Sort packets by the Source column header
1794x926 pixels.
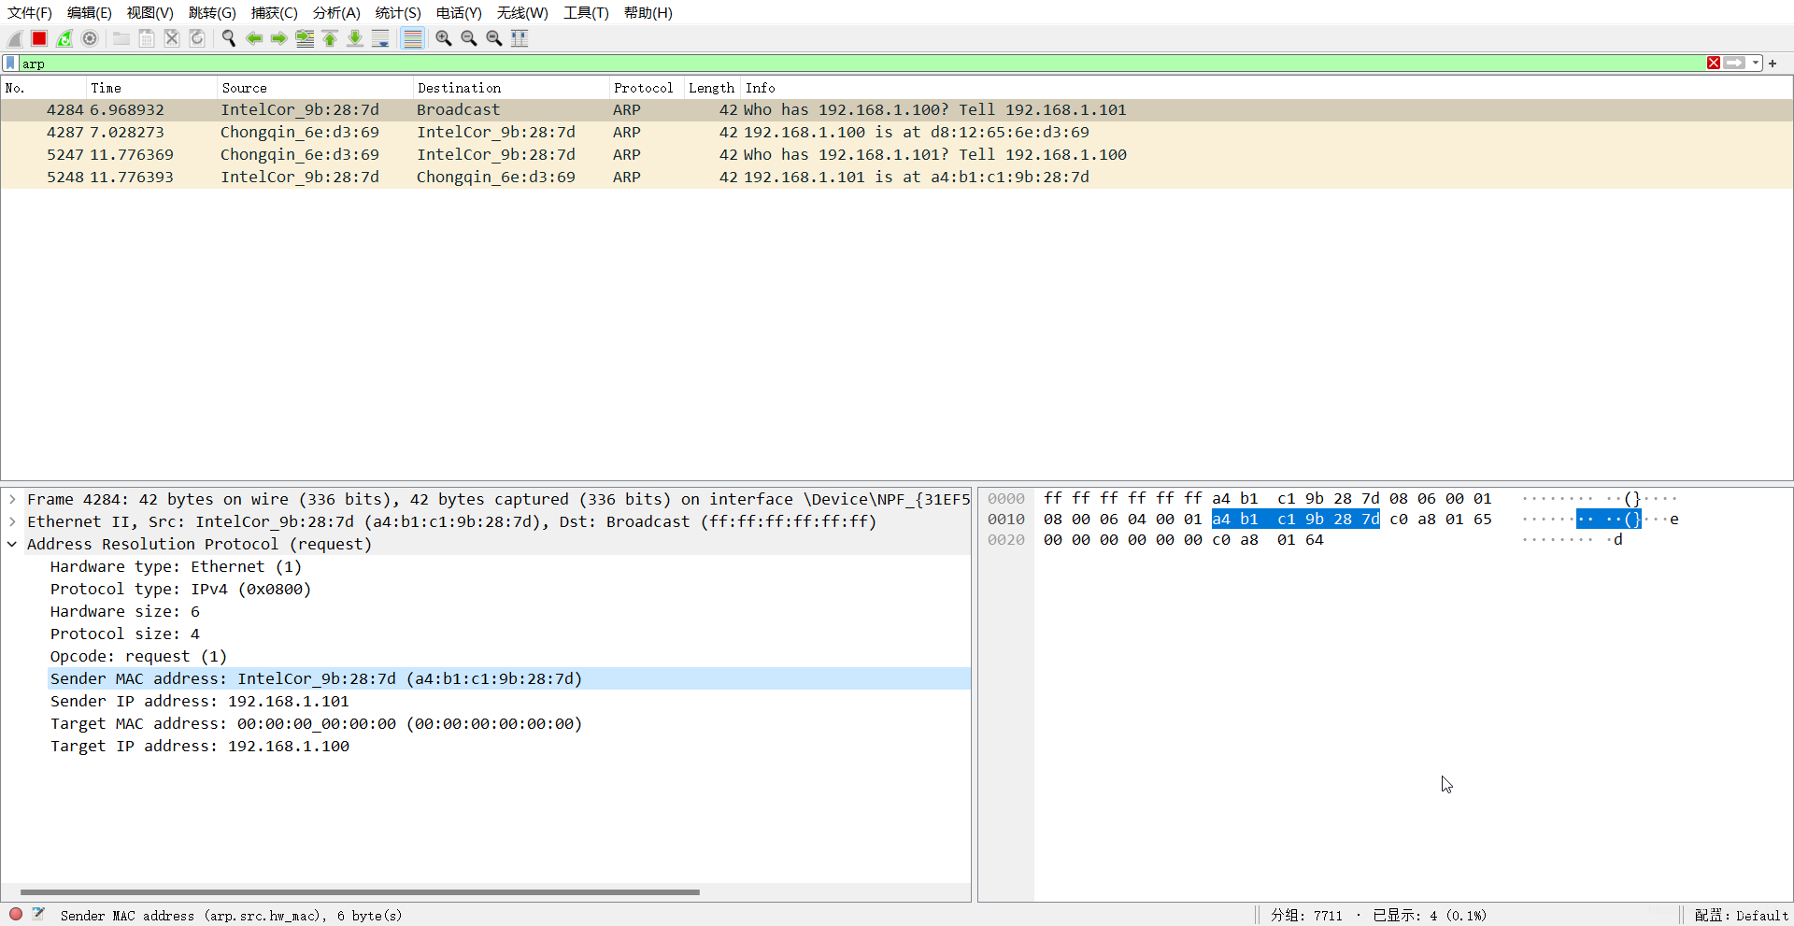click(315, 88)
